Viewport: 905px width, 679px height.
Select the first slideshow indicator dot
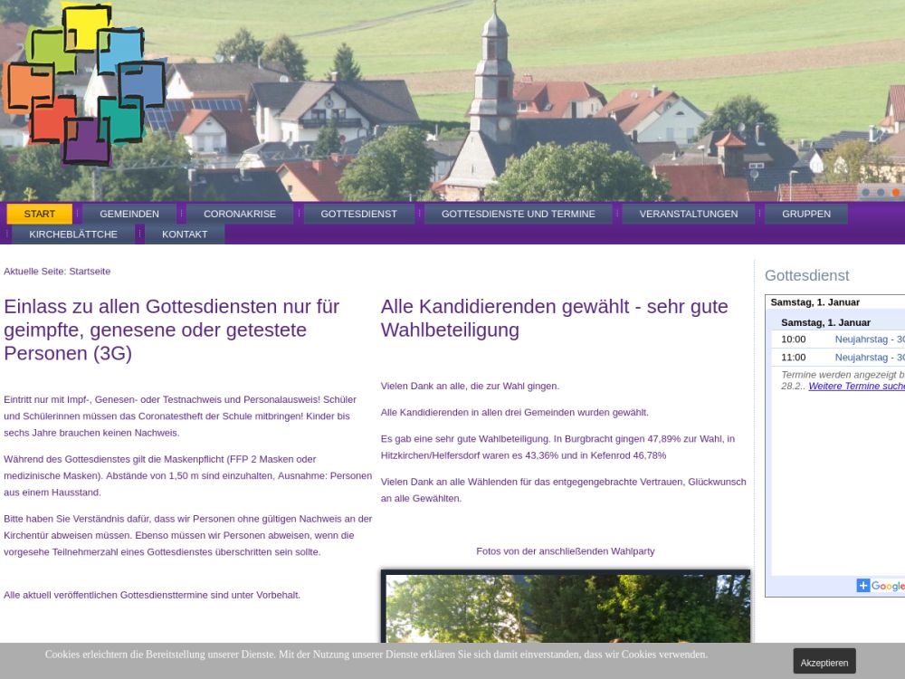coord(866,192)
